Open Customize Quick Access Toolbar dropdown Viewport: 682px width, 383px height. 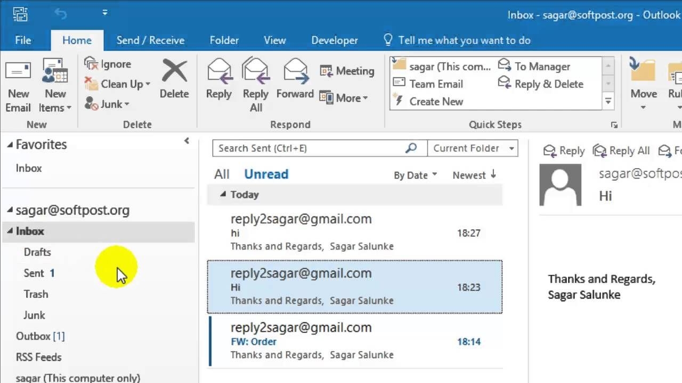(104, 13)
